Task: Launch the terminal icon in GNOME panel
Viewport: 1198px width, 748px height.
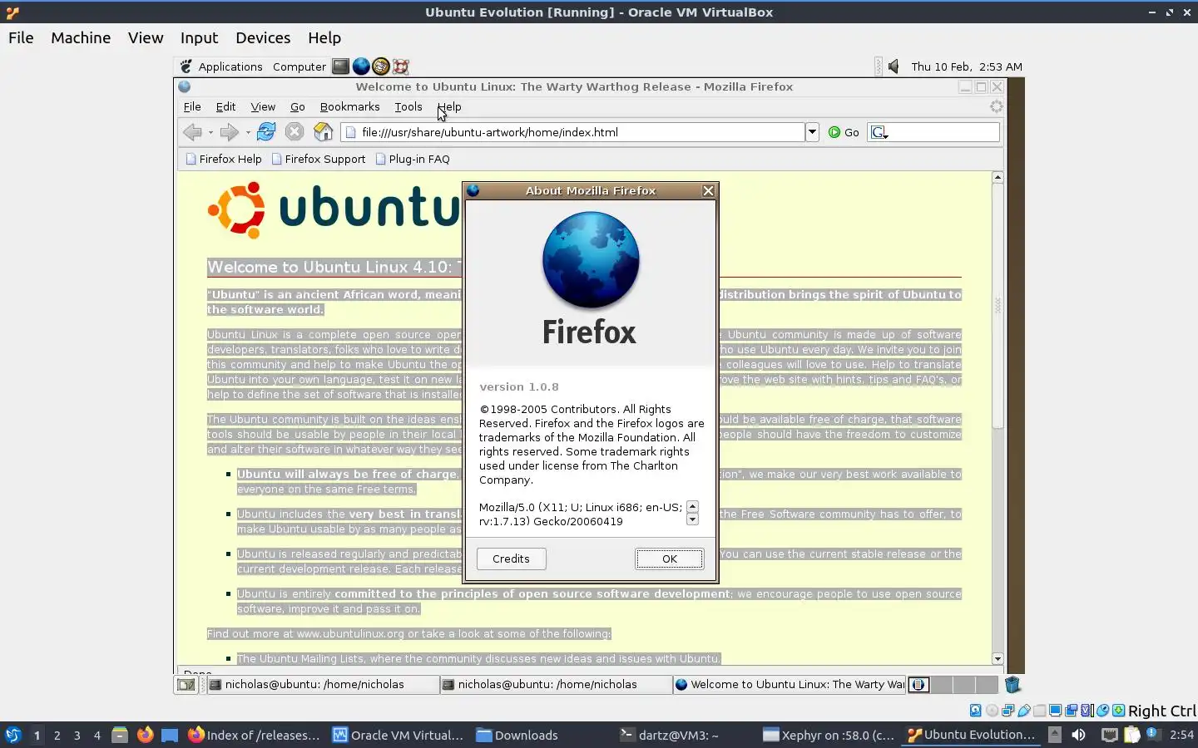Action: pos(341,66)
